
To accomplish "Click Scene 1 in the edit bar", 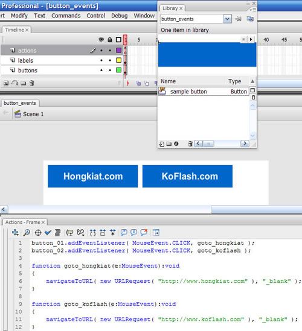I will pos(29,114).
